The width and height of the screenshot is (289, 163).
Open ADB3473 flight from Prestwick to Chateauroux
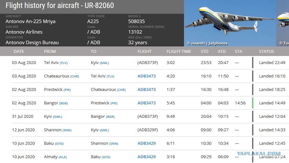pos(146,89)
